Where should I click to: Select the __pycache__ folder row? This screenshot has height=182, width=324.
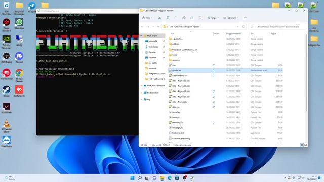tap(225, 39)
